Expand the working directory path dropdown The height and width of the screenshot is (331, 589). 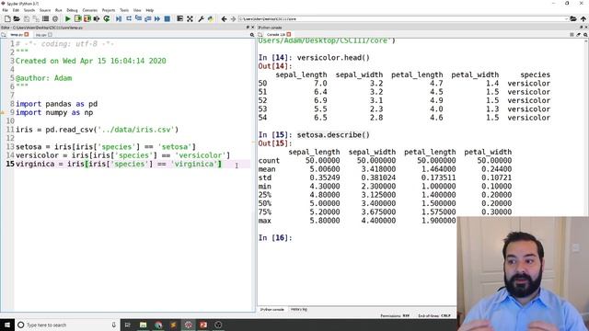click(566, 18)
